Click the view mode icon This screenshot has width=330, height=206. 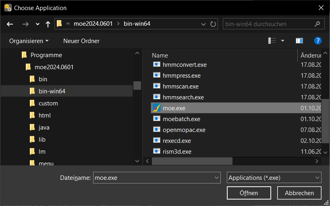point(272,41)
